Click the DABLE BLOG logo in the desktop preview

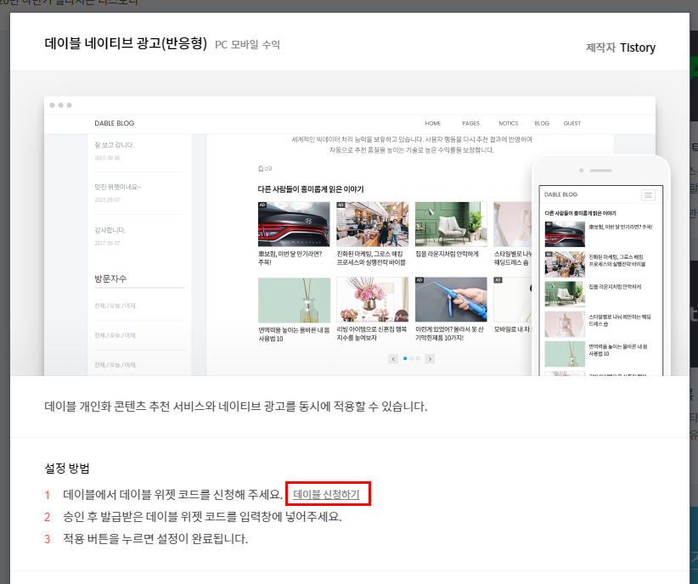coord(115,123)
